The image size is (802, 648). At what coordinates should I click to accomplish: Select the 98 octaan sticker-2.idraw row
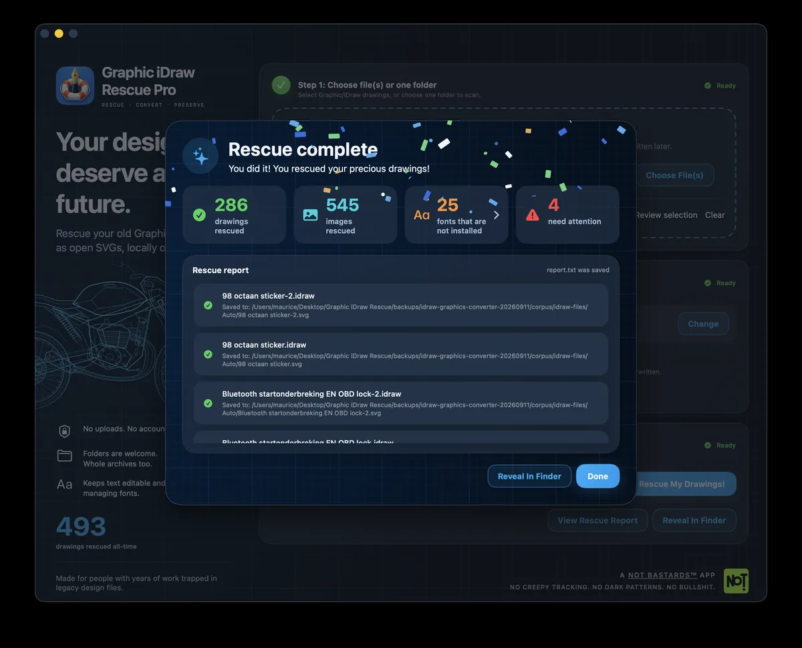pos(401,305)
